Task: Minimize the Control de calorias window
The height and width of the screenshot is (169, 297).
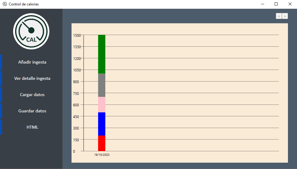Action: coord(263,4)
